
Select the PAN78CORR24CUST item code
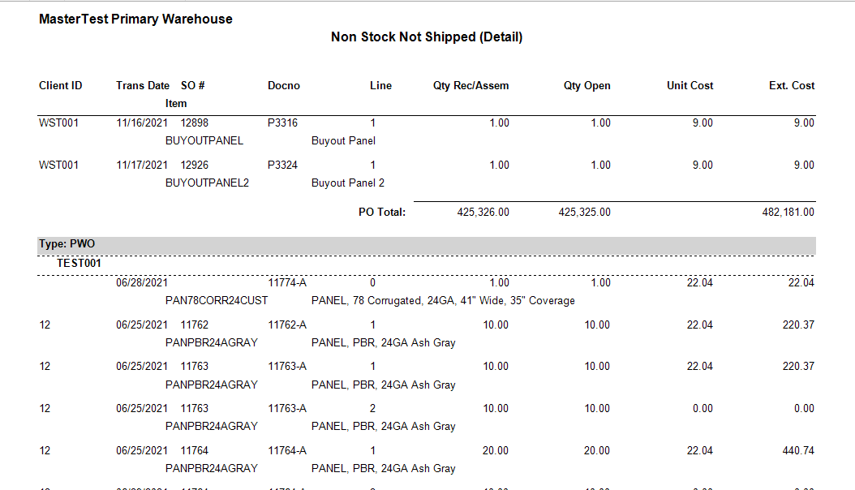coord(217,300)
